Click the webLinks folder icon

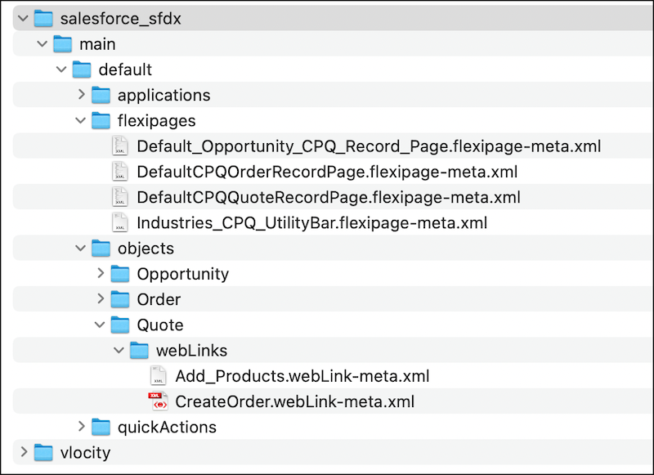click(139, 350)
